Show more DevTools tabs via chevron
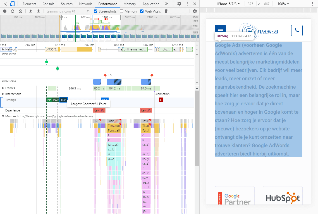 coord(166,4)
